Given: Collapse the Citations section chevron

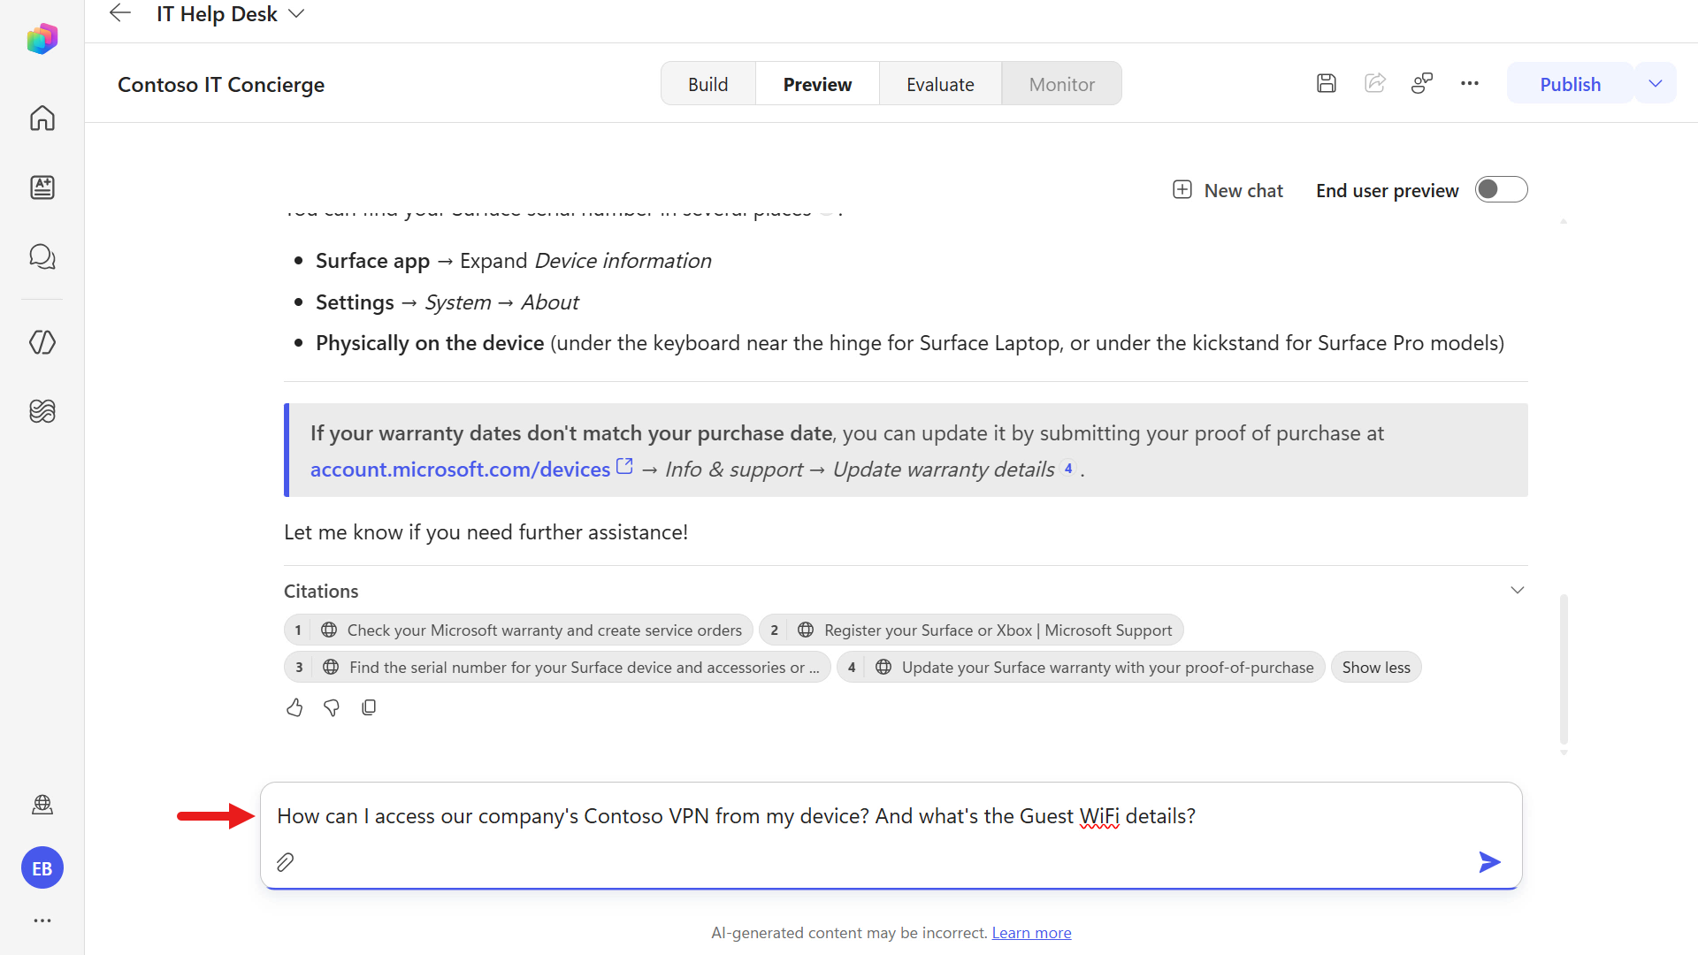Looking at the screenshot, I should click(x=1518, y=590).
